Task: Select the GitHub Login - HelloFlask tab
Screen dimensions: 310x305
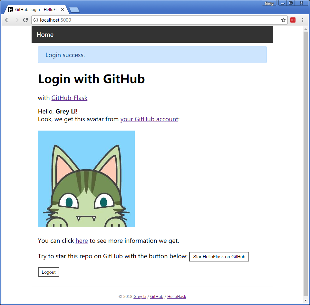Action: coord(35,10)
